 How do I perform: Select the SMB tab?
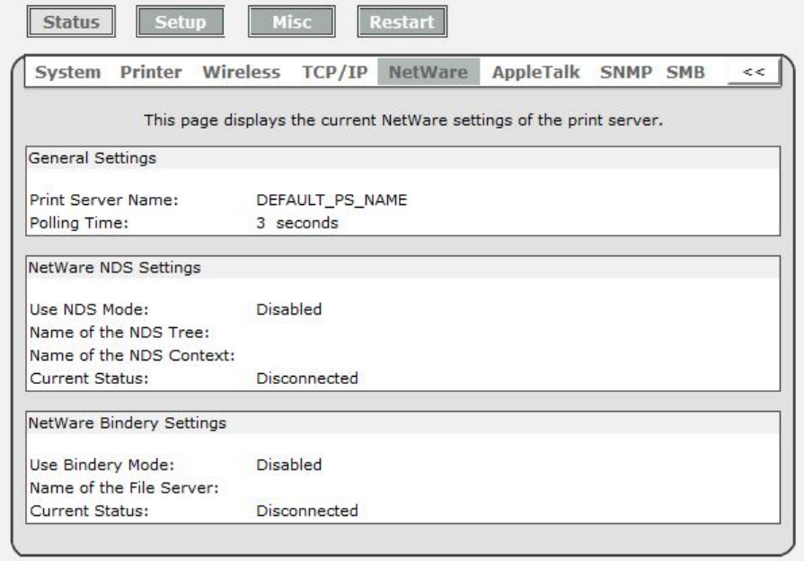[x=685, y=72]
